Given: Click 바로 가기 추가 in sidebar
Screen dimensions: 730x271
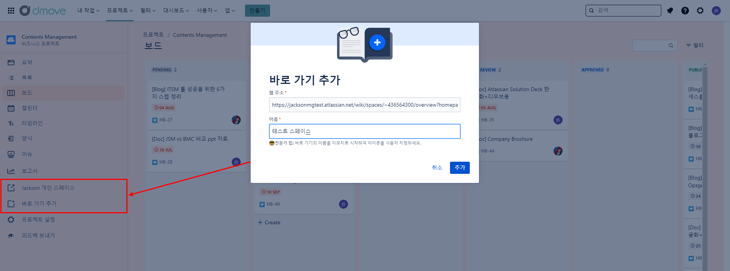Looking at the screenshot, I should (x=64, y=203).
